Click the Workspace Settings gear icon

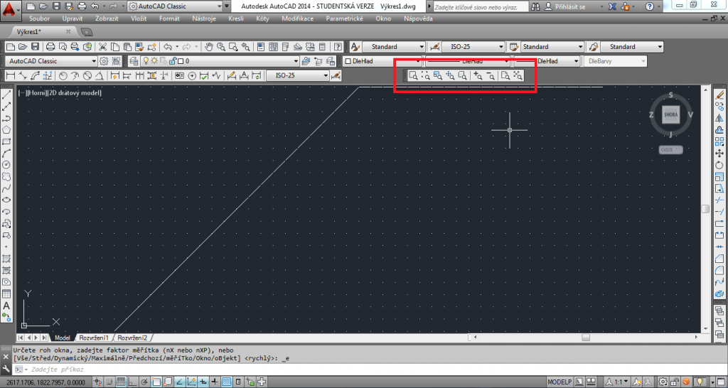(104, 61)
